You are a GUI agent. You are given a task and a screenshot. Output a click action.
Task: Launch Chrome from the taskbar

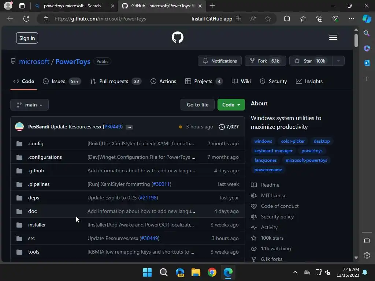pos(212,272)
